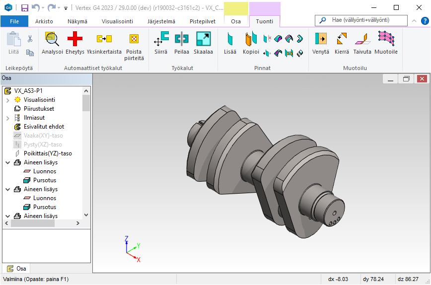Select the Venytä stretch tool

coord(321,43)
